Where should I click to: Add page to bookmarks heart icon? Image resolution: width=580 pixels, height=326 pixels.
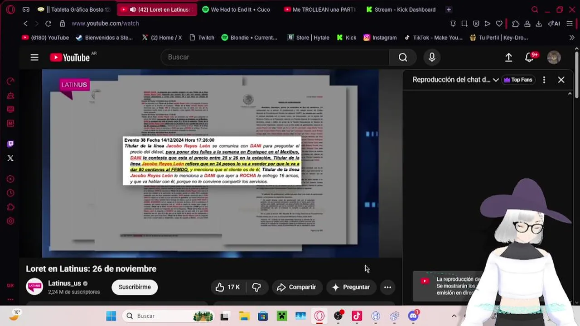499,24
